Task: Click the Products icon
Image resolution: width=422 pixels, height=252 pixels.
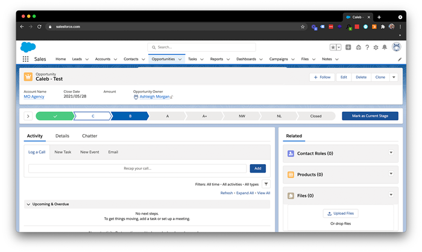Action: click(291, 174)
